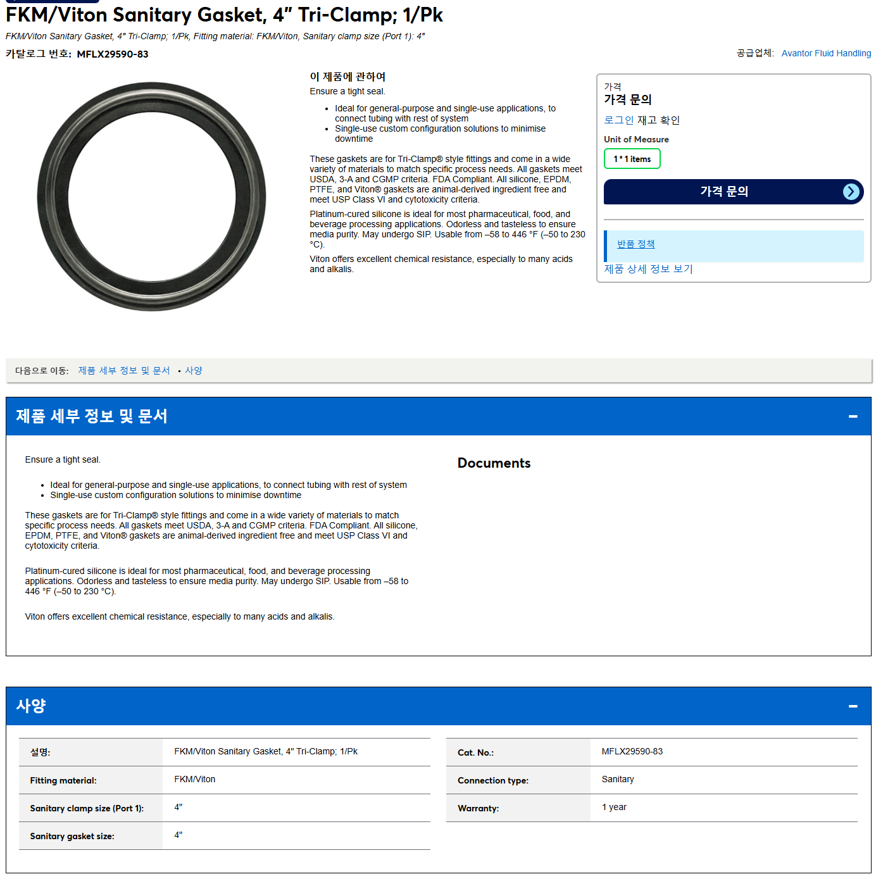876x886 pixels.
Task: Click the product title FKM/Viton Sanitary Gasket
Action: click(224, 15)
